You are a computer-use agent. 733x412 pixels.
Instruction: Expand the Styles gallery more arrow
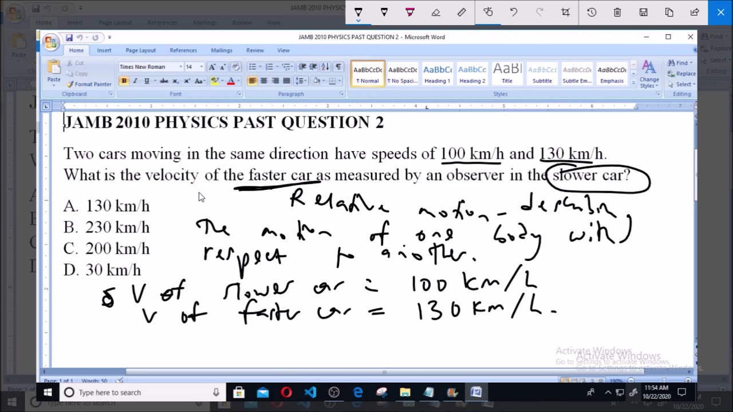pos(633,84)
